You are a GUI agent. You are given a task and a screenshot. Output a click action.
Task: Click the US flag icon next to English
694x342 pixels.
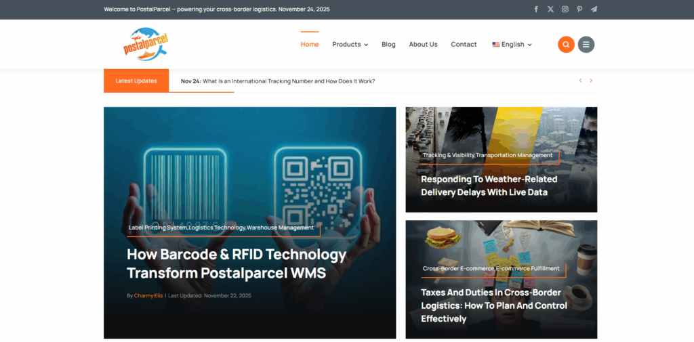[495, 44]
